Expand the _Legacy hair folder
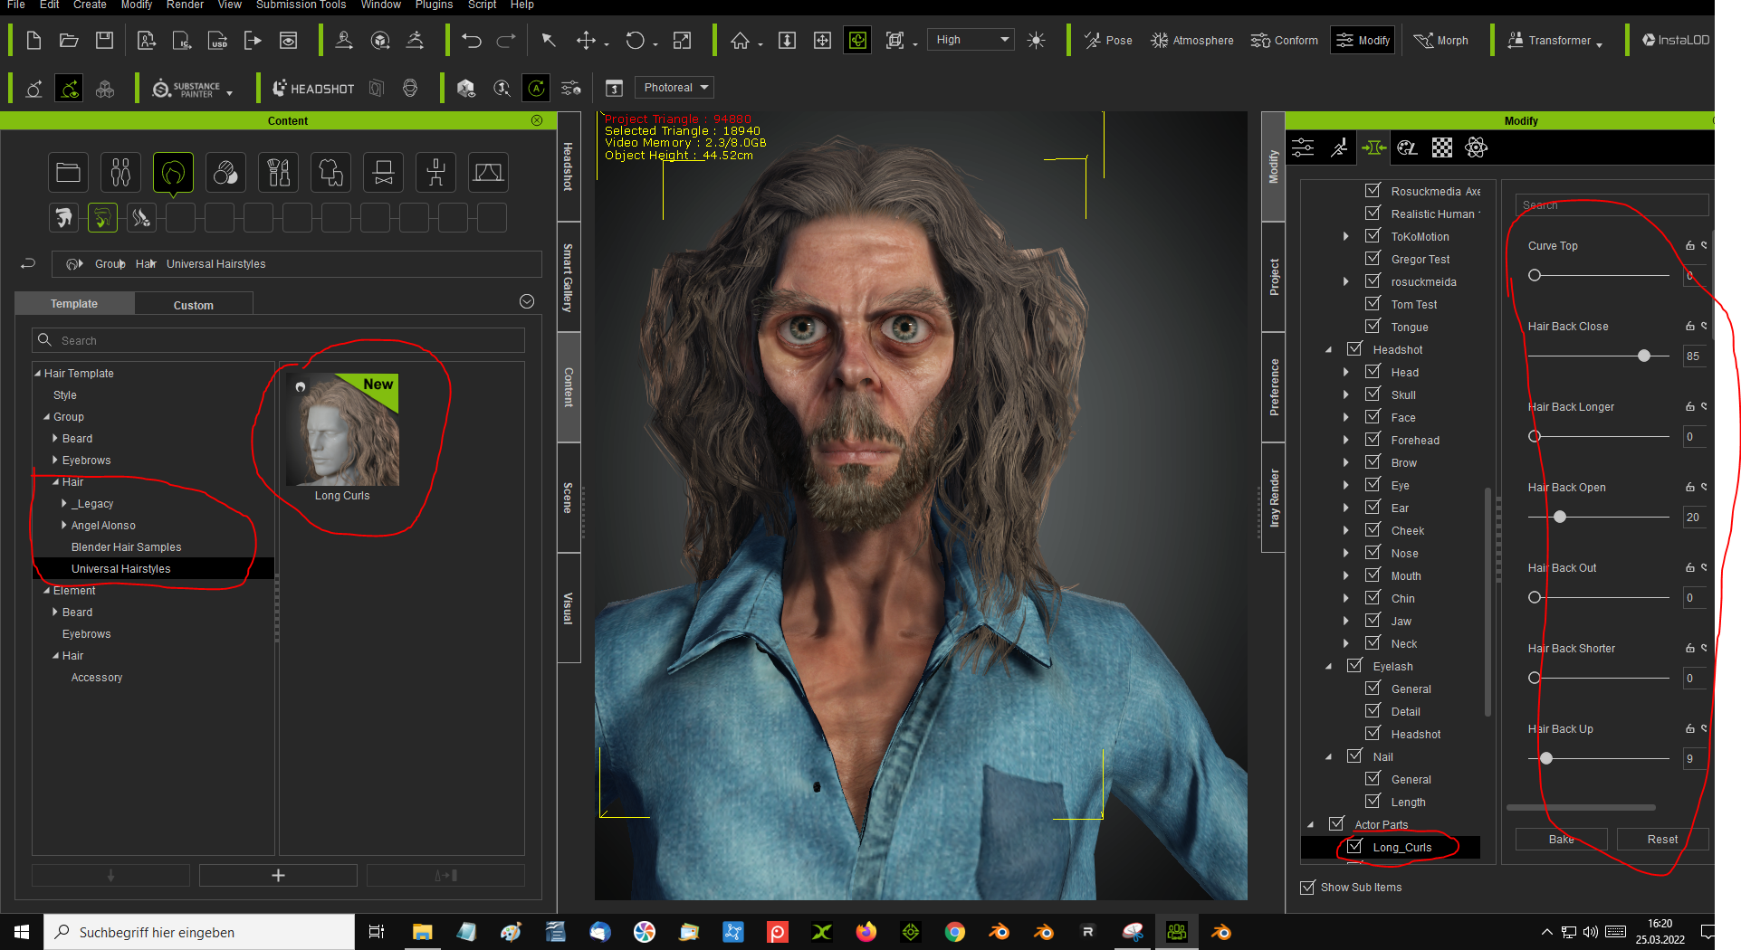Image resolution: width=1741 pixels, height=950 pixels. [x=64, y=503]
